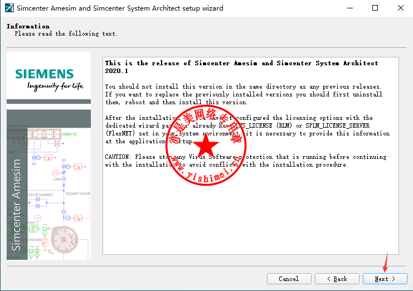413x291 pixels.
Task: Click the SIEMENS logo
Action: point(44,74)
